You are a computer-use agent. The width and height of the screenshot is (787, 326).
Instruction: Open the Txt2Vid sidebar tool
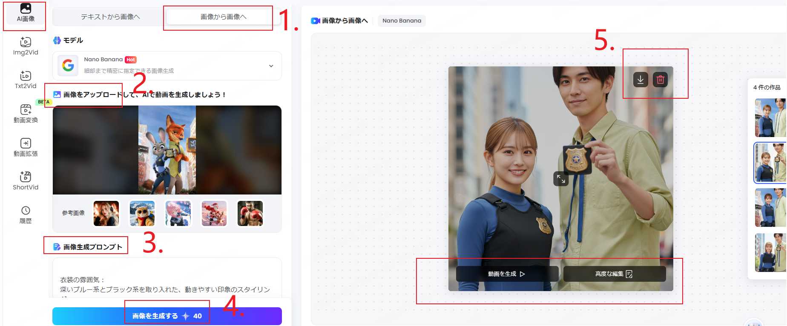[x=26, y=80]
